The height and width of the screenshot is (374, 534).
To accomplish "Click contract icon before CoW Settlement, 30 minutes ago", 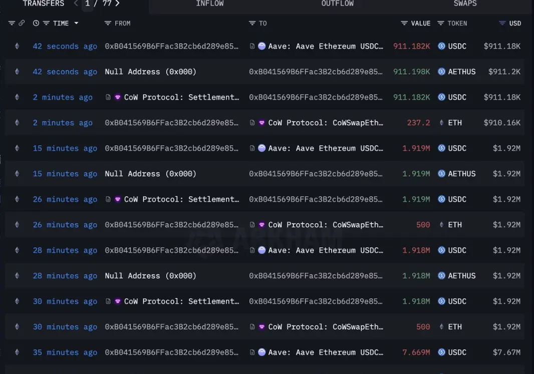I will pyautogui.click(x=108, y=301).
